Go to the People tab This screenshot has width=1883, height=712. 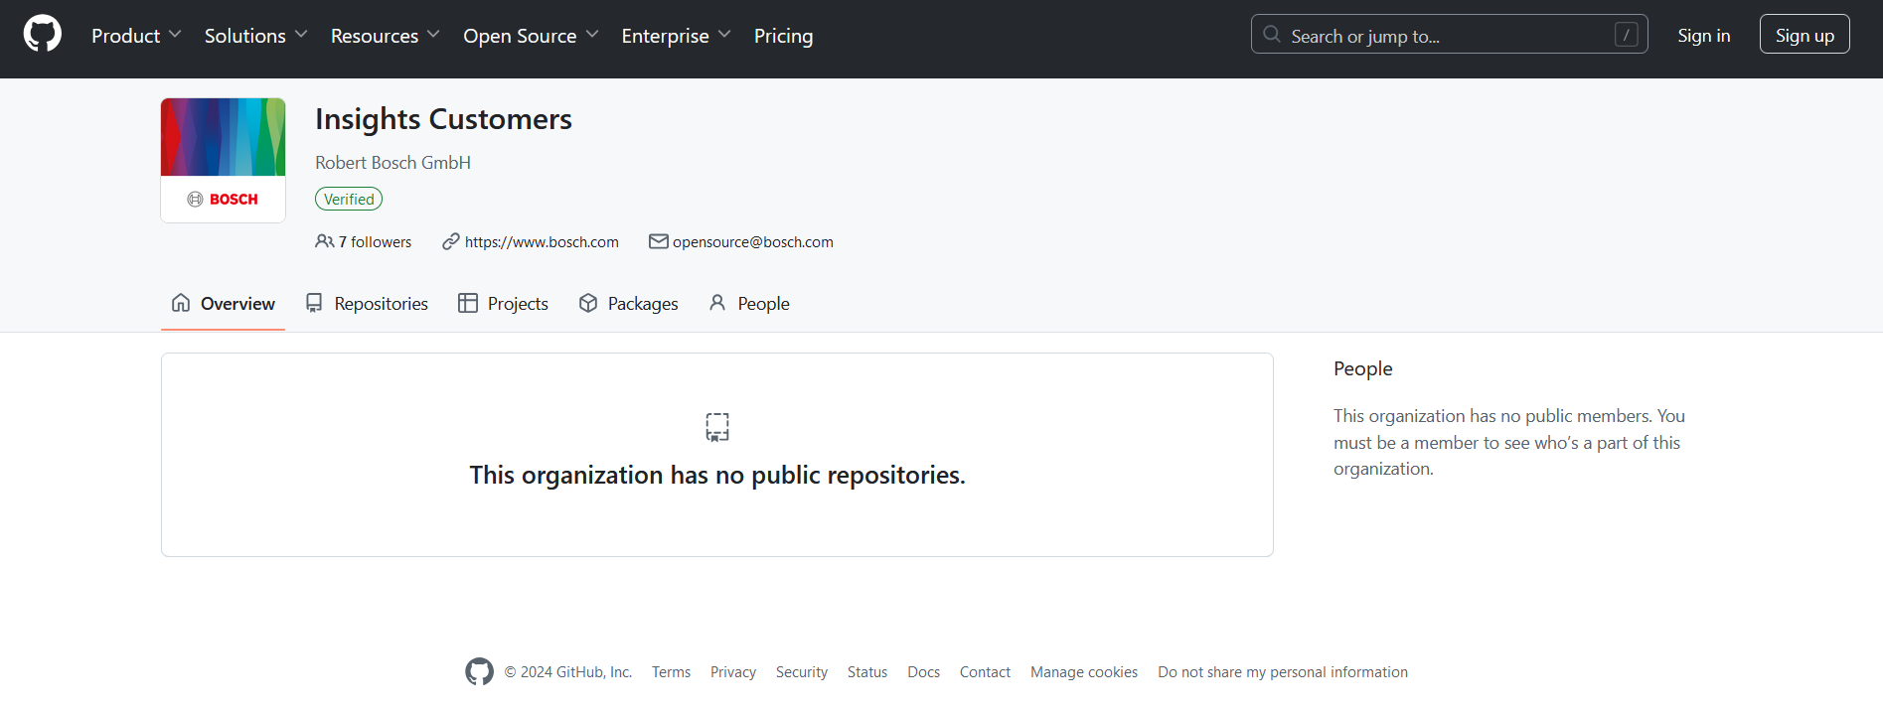749,304
